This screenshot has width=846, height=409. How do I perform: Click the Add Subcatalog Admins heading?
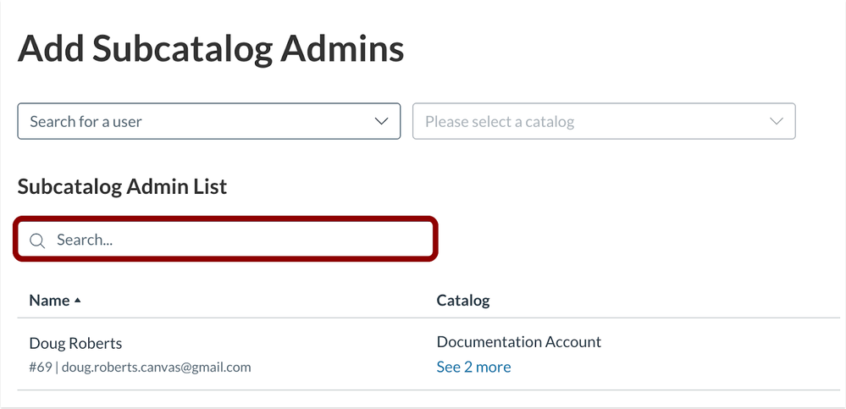(x=211, y=49)
